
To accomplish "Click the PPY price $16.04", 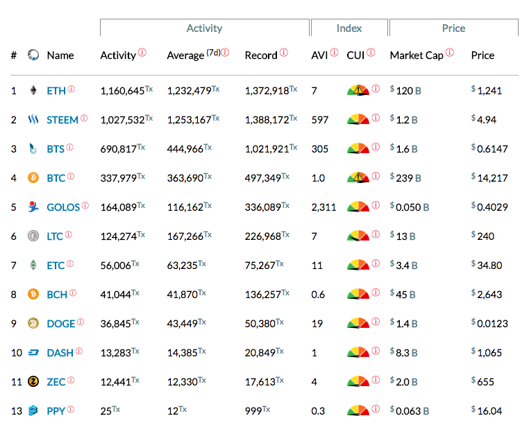I will pyautogui.click(x=487, y=410).
